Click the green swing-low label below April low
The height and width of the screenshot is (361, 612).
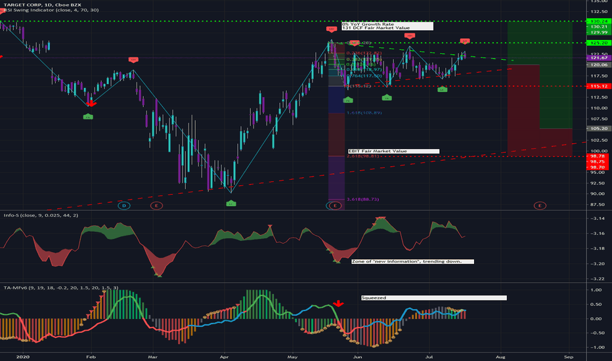(x=231, y=203)
